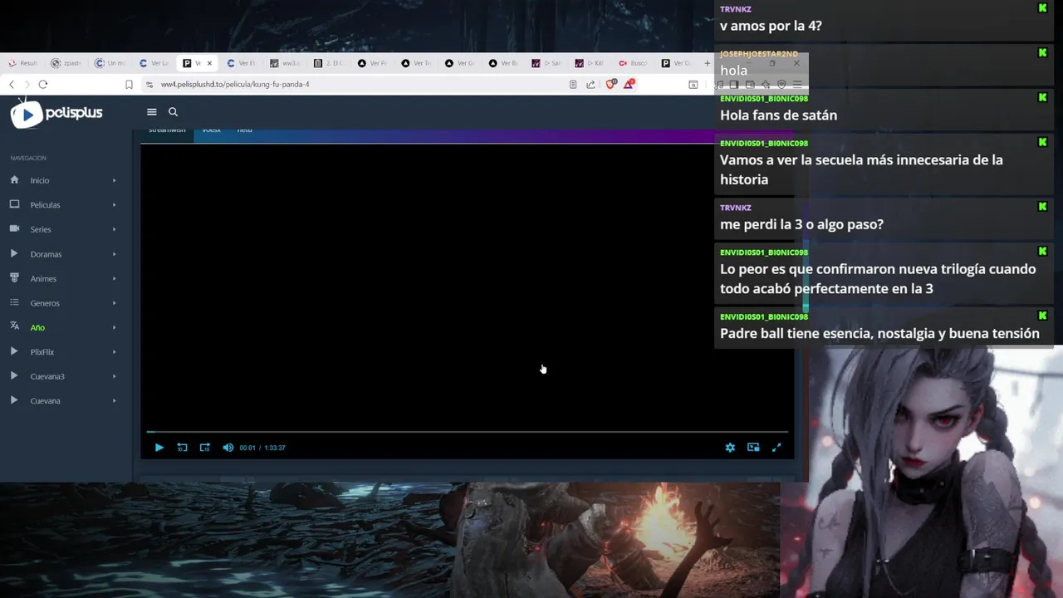This screenshot has width=1063, height=598.
Task: Switch to the 'Busca' browser tab
Action: pyautogui.click(x=634, y=63)
